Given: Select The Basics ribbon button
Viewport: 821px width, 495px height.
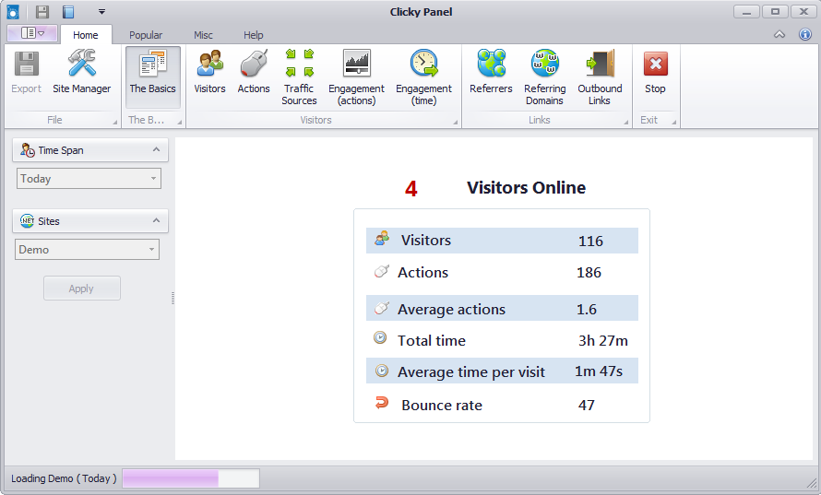Looking at the screenshot, I should (x=153, y=77).
